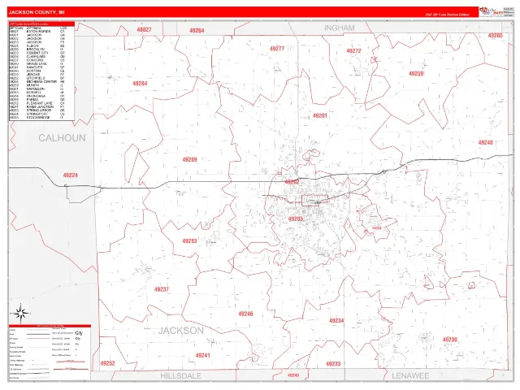Click the ZIP Code Index header bar
The height and width of the screenshot is (390, 520).
(x=41, y=24)
